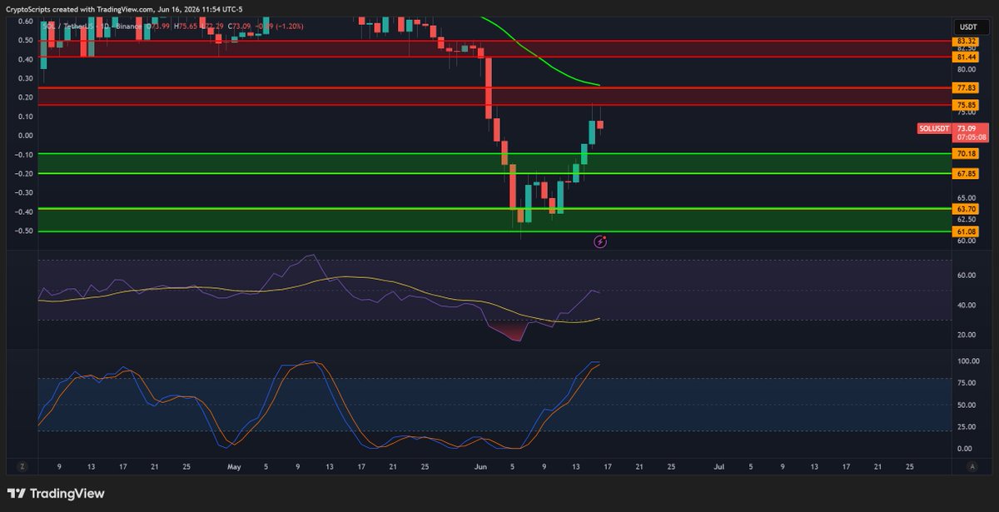Select the 67.85 price label
This screenshot has height=512, width=999.
(967, 174)
